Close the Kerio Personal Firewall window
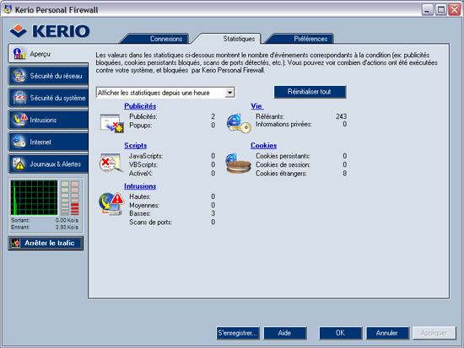 pos(454,10)
